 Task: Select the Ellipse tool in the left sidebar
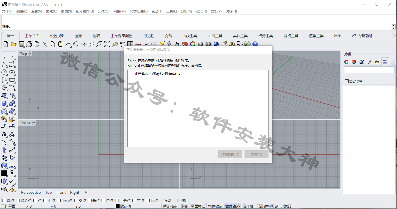pos(12,72)
